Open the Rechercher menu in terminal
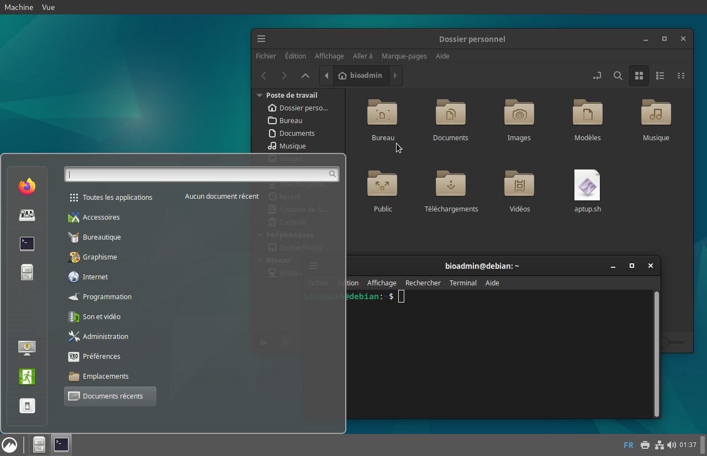 tap(423, 283)
